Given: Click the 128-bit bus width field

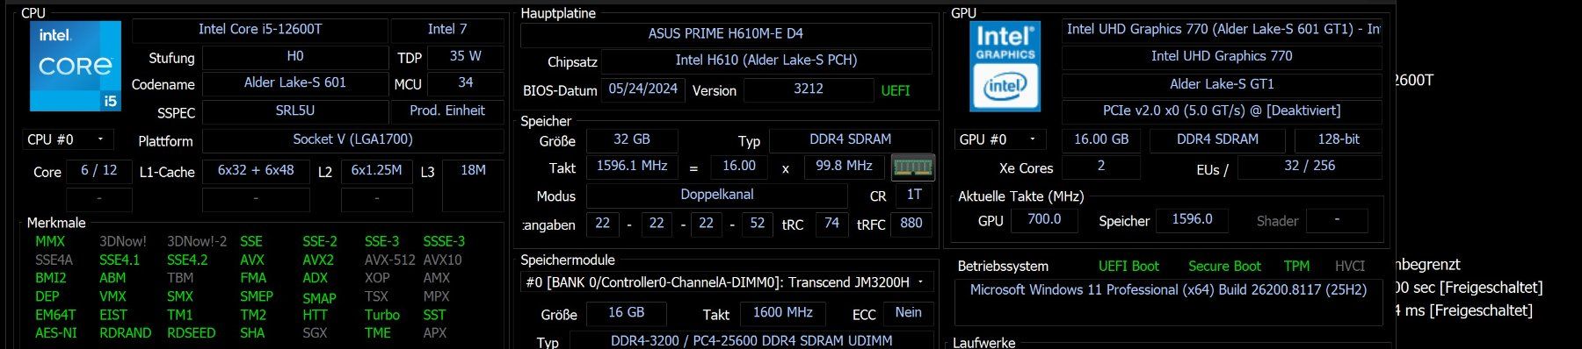Looking at the screenshot, I should tap(1339, 139).
